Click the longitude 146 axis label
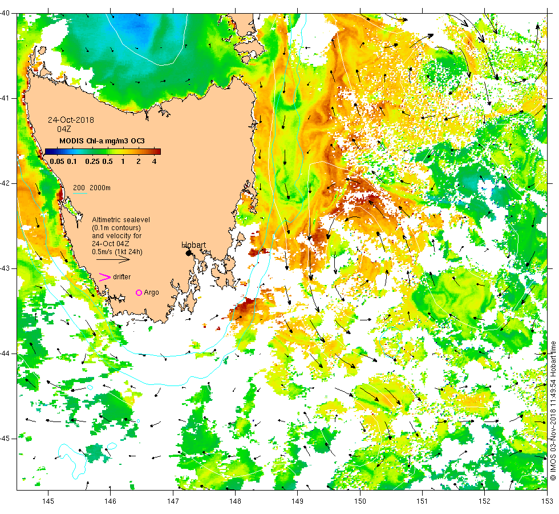 click(111, 501)
